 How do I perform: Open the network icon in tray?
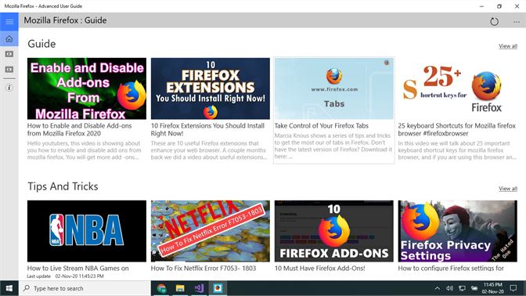click(x=462, y=288)
